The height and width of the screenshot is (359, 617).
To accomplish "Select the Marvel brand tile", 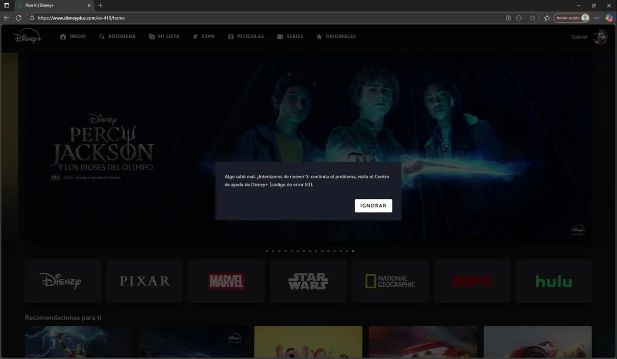I will [x=226, y=281].
